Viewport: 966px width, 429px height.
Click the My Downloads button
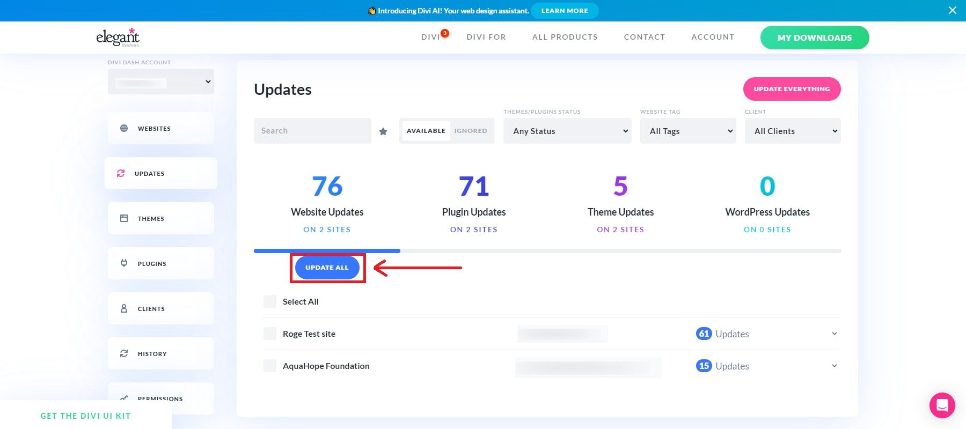(x=815, y=38)
